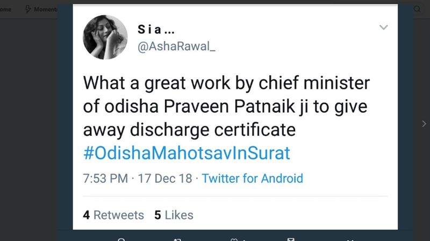View the 4 Retweets list
This screenshot has height=241, width=430.
click(x=113, y=215)
